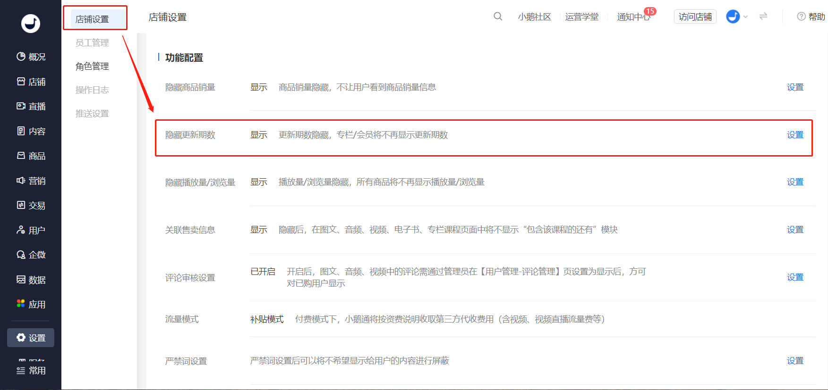828x390 pixels.
Task: Click the xiaoe logo at top left
Action: coord(31,23)
